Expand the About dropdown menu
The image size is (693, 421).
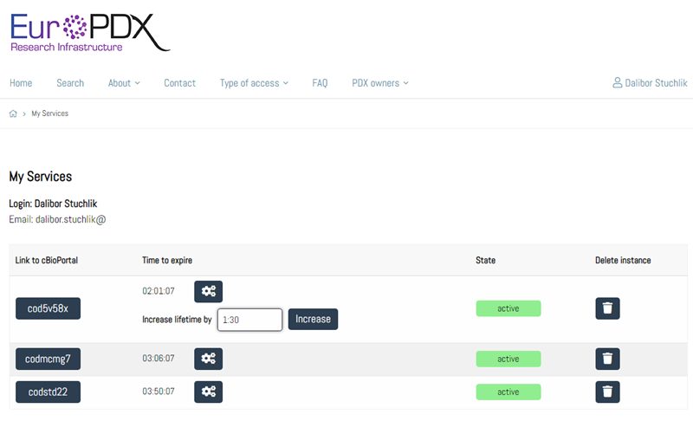pos(124,83)
